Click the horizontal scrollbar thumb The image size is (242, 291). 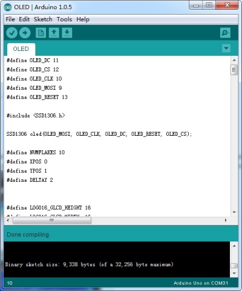click(x=52, y=220)
